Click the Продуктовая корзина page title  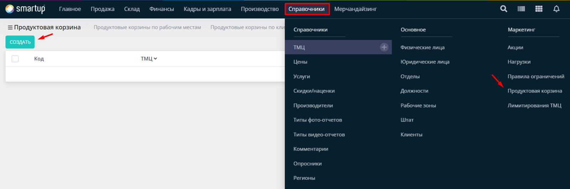47,27
